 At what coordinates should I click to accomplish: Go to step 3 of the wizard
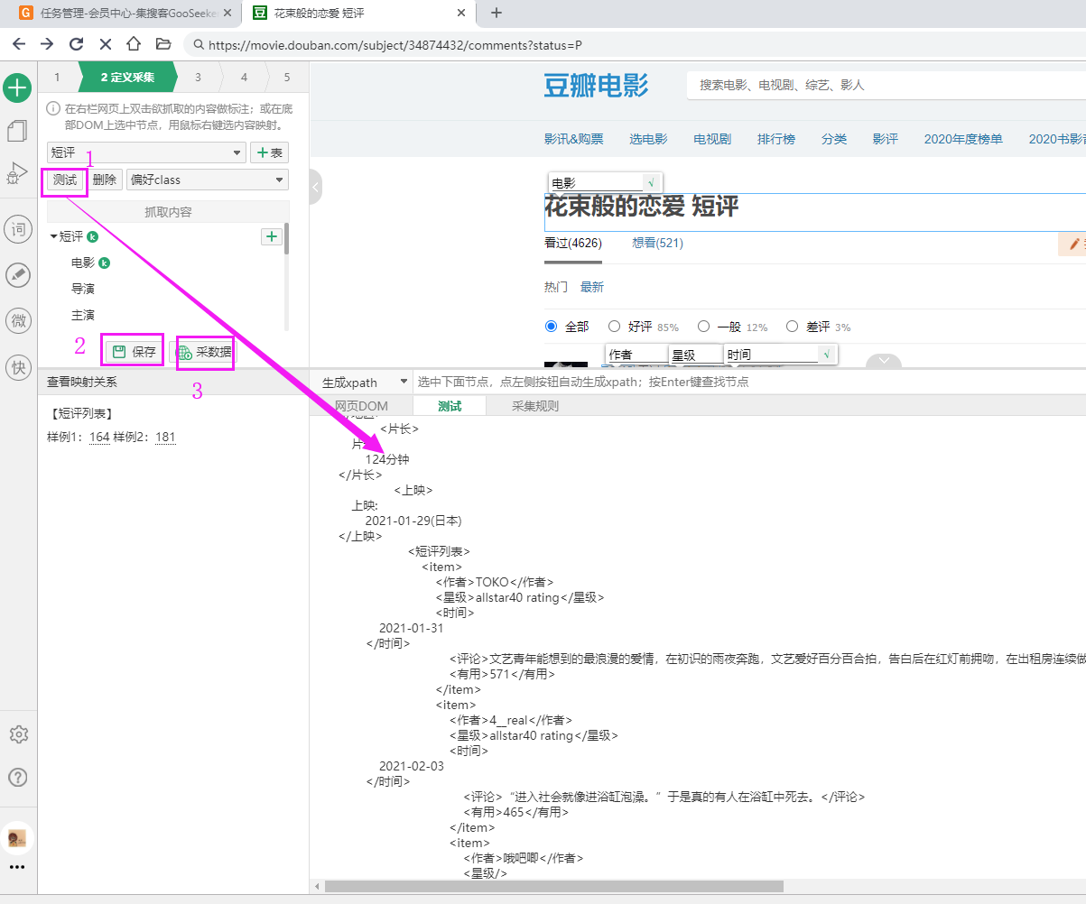(198, 77)
